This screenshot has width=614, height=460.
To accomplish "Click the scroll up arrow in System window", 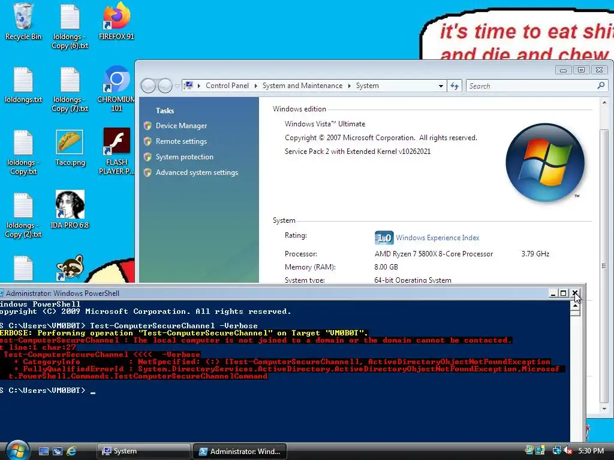I will (x=604, y=102).
